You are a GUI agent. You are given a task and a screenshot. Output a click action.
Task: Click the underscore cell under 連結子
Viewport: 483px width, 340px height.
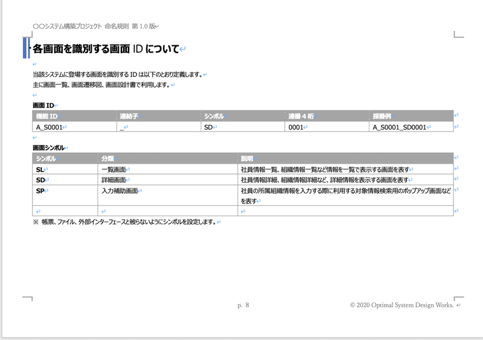tap(159, 127)
